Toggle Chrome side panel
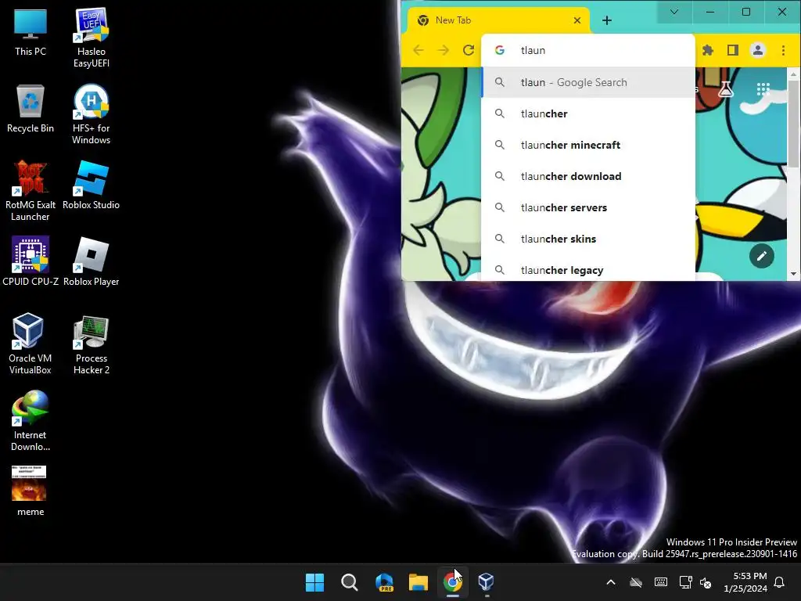Screen dimensions: 801x601 733,50
